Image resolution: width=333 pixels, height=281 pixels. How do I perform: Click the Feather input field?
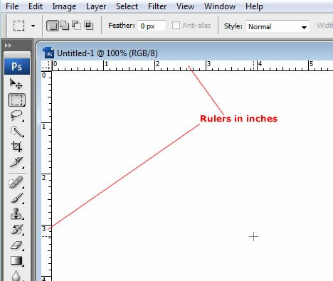click(152, 26)
